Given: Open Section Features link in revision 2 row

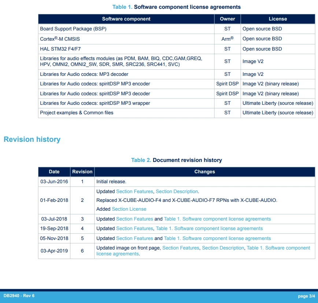Looking at the screenshot, I should pyautogui.click(x=134, y=192).
